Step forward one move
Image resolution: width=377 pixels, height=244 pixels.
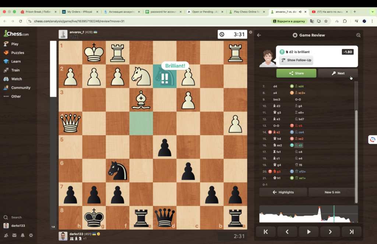[330, 232]
